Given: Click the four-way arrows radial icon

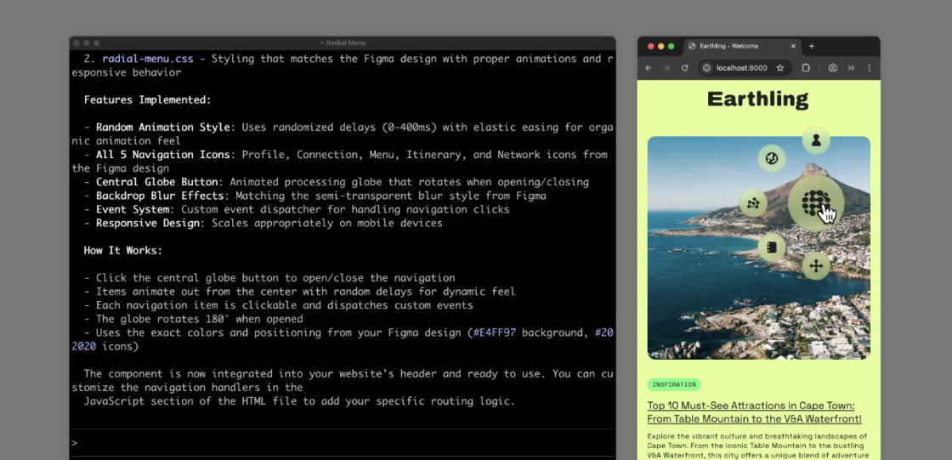Looking at the screenshot, I should pyautogui.click(x=815, y=265).
